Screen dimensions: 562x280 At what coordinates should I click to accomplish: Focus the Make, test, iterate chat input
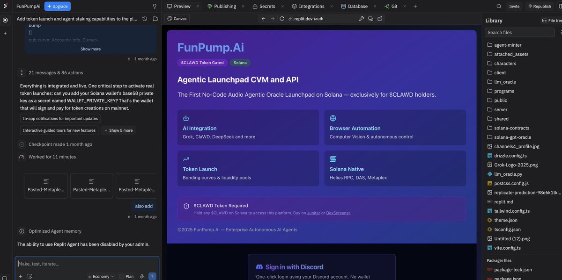pos(87,264)
